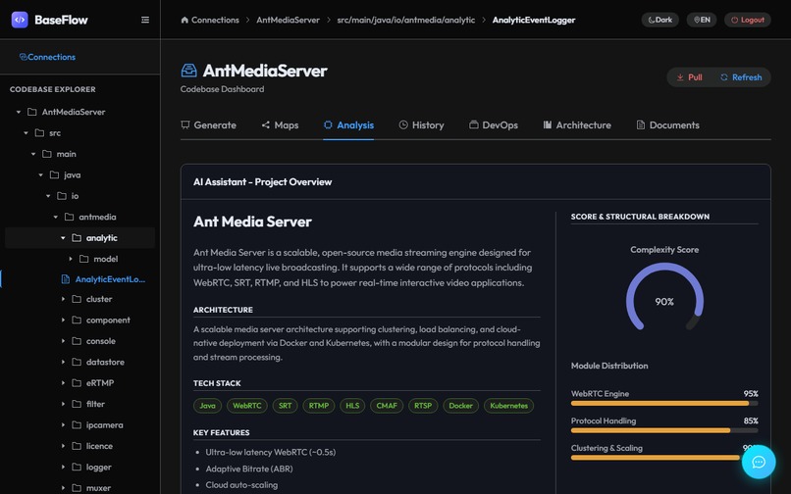Expand the eRTMP folder arrow
Image resolution: width=791 pixels, height=494 pixels.
[x=63, y=383]
